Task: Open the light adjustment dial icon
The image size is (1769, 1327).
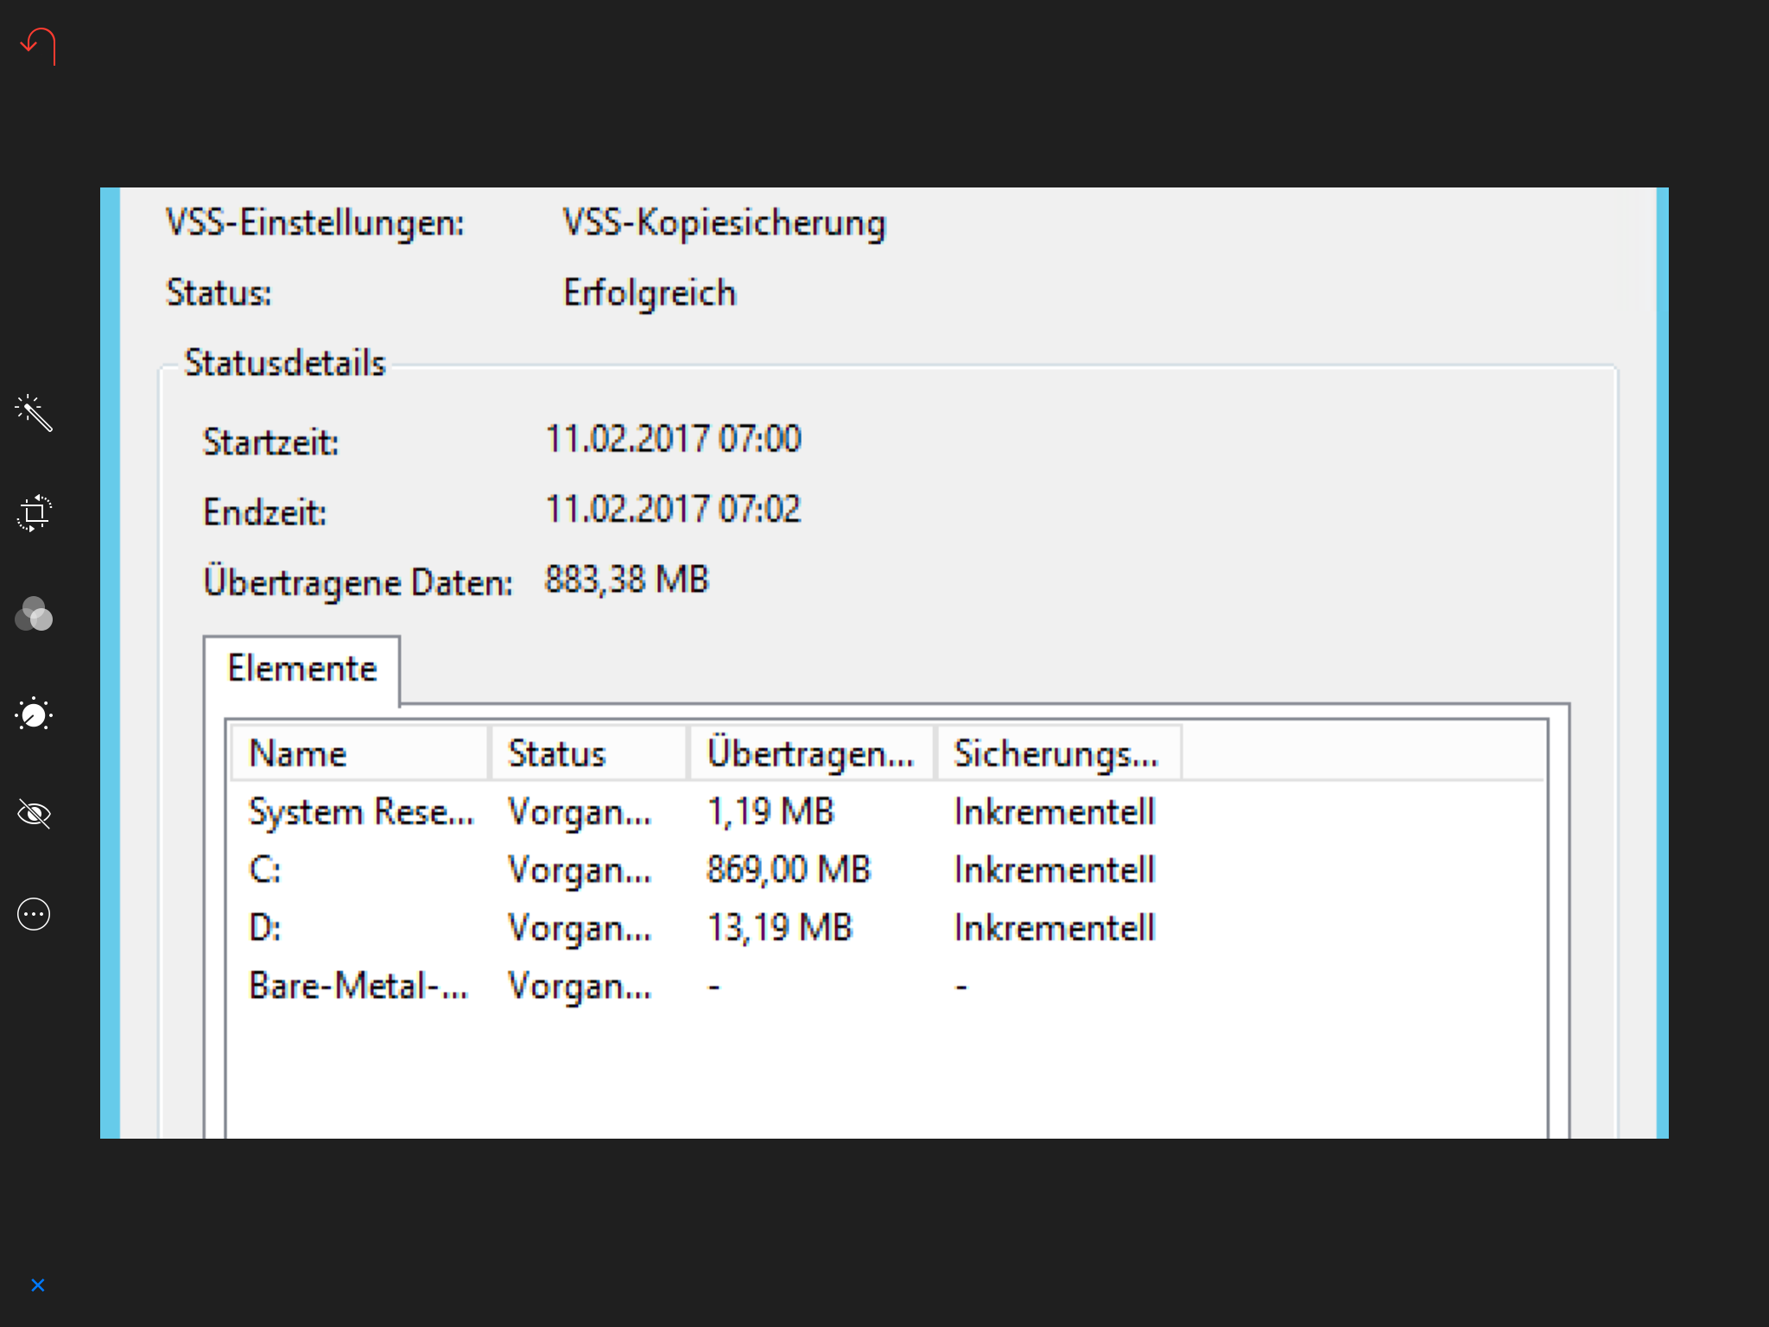Action: click(34, 714)
